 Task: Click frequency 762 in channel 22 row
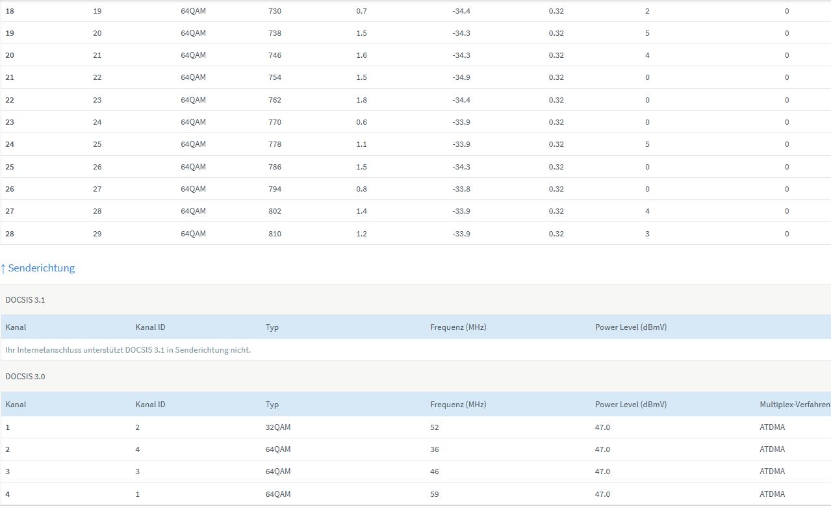[275, 100]
